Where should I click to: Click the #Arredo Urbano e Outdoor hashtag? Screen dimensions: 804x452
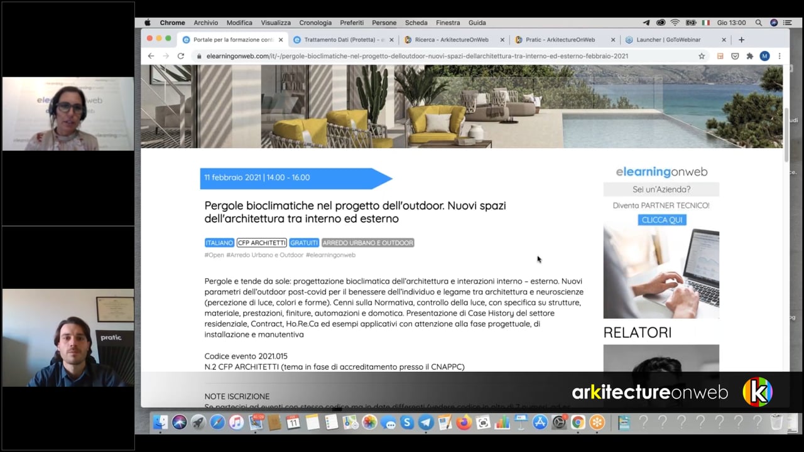pos(264,255)
